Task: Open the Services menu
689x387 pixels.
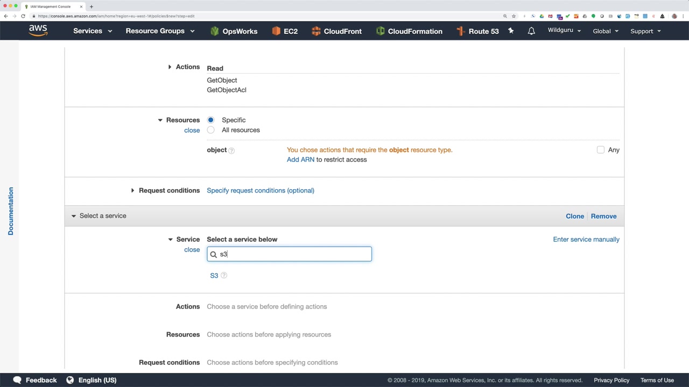Action: [x=93, y=31]
